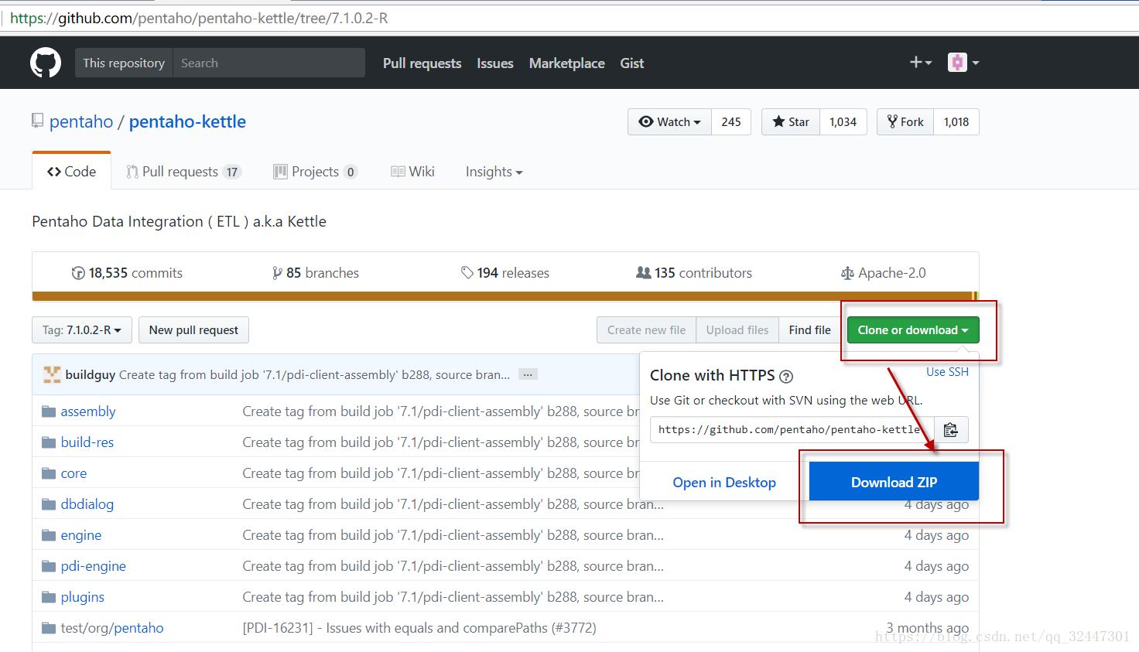The image size is (1139, 652).
Task: Open the GitHub Octocat home logo
Action: [46, 63]
